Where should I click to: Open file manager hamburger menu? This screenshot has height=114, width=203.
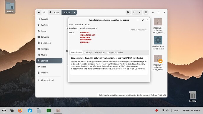(146, 12)
